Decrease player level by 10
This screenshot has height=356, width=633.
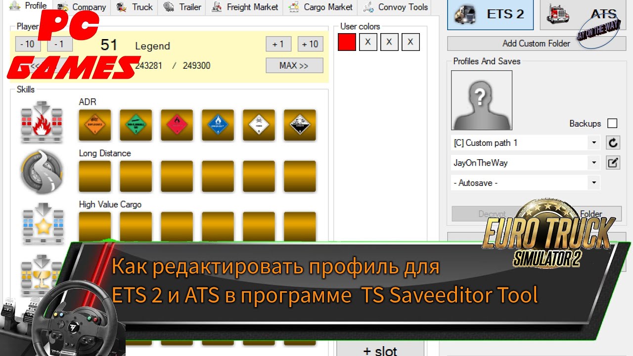pyautogui.click(x=28, y=44)
